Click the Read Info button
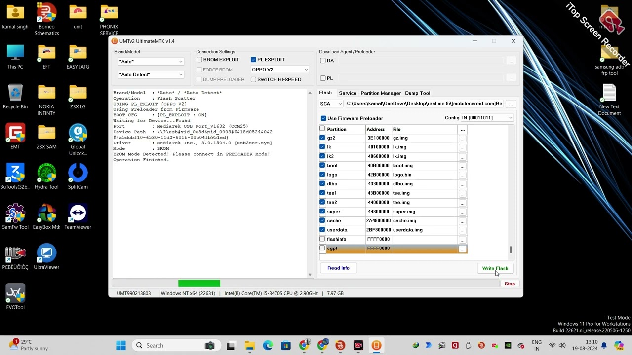This screenshot has width=632, height=355. pyautogui.click(x=338, y=268)
